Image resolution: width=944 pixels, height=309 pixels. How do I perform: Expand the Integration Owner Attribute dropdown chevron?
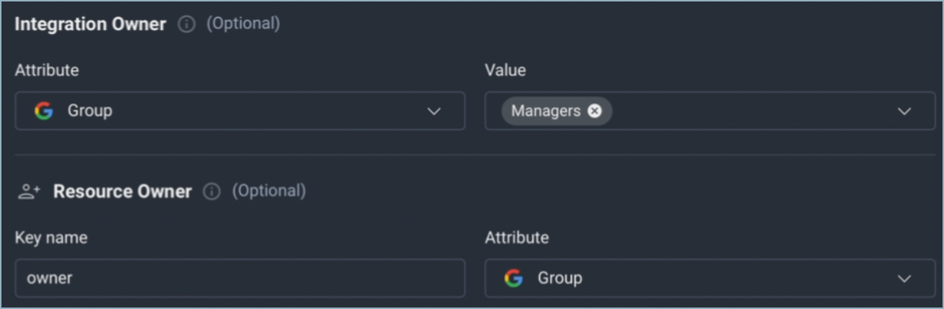tap(434, 111)
